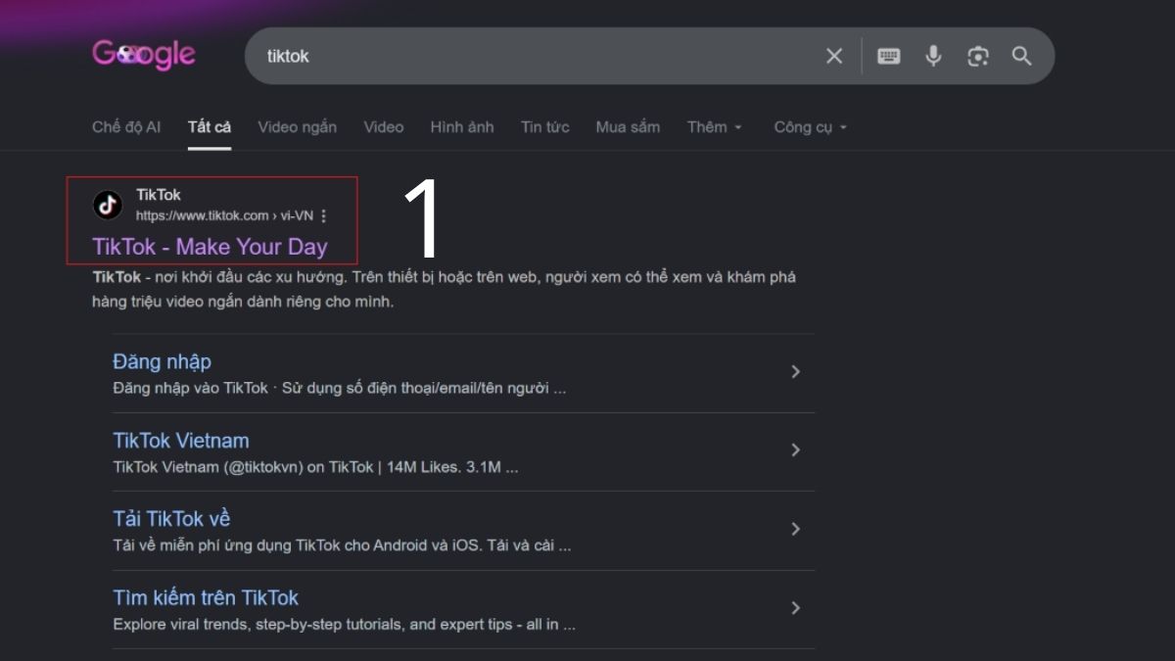Open the Tin tức tab
The width and height of the screenshot is (1175, 661).
[545, 126]
